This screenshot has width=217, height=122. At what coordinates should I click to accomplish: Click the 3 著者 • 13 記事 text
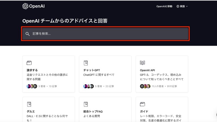pyautogui.click(x=48, y=86)
